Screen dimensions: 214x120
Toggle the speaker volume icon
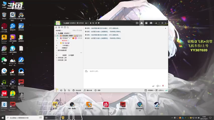61,90
